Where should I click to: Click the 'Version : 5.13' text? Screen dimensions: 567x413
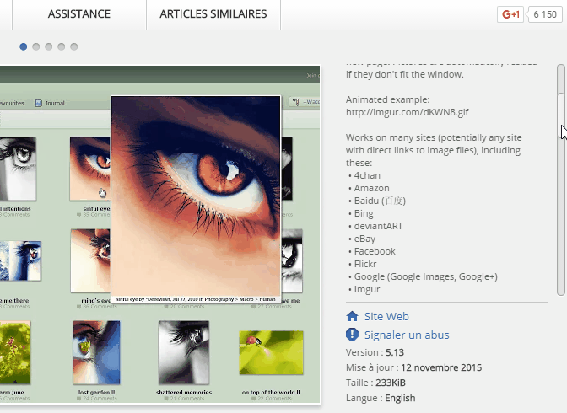coord(375,352)
